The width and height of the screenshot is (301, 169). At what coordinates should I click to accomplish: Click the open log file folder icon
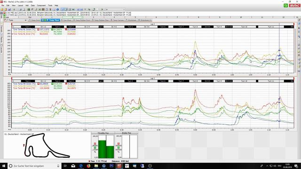(6, 9)
